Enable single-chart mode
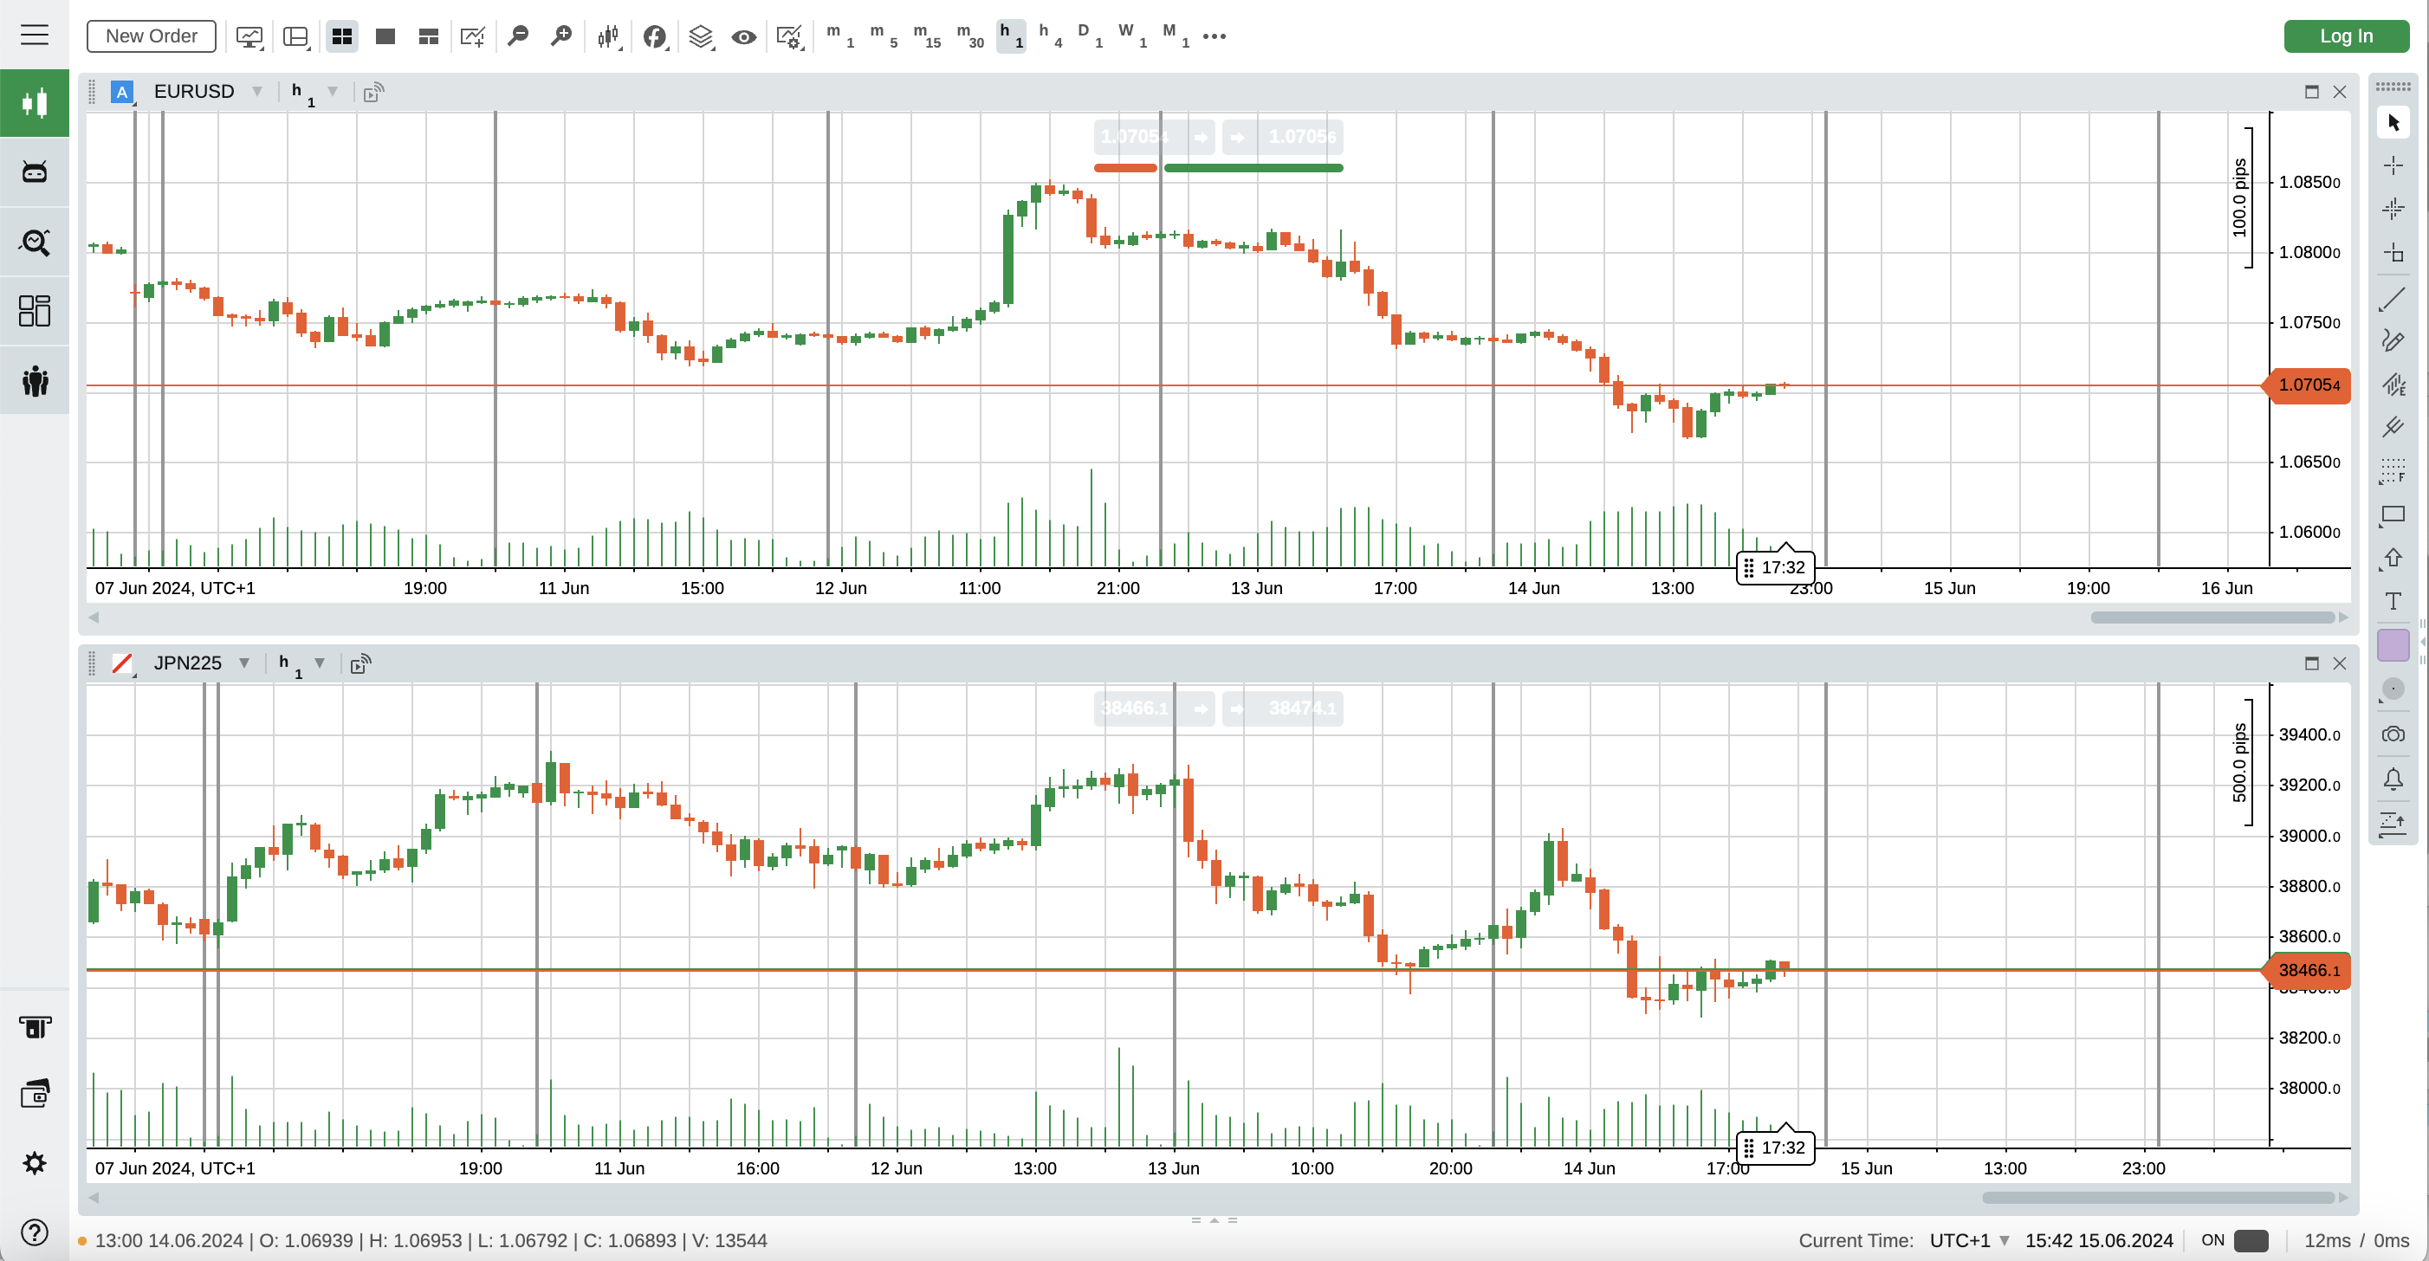The height and width of the screenshot is (1261, 2429). (385, 36)
